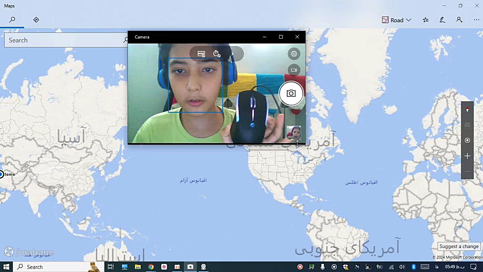Switch the input language indicator
Screen dimensions: 483x272
click(437, 267)
